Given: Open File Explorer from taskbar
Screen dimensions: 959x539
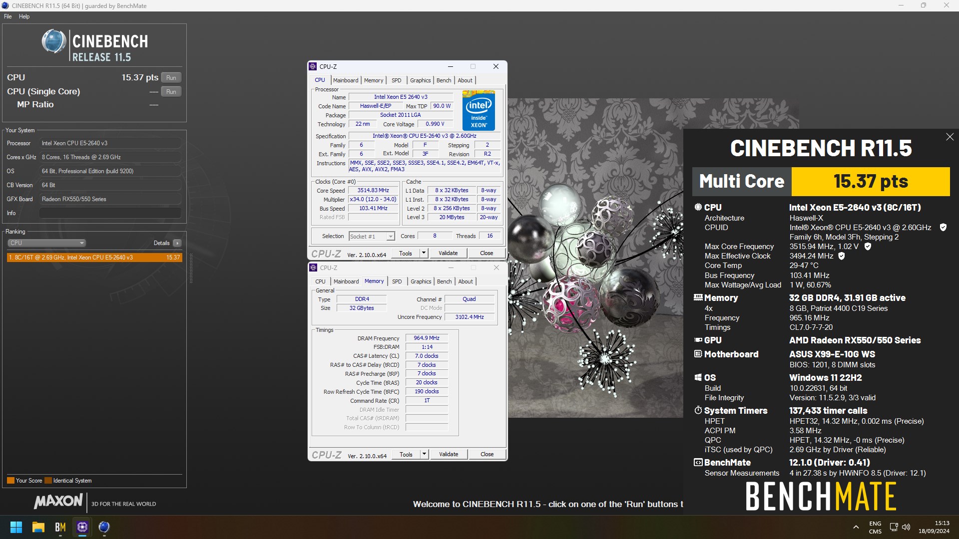Looking at the screenshot, I should (38, 527).
